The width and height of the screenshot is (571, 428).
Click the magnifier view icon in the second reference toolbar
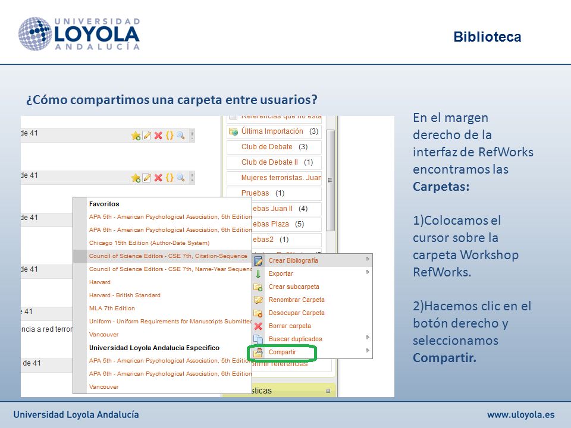181,178
